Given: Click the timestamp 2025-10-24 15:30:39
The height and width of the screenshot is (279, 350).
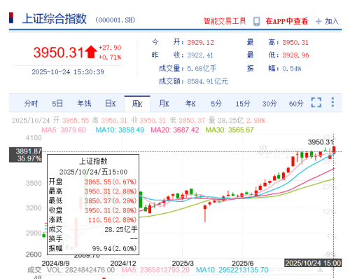Looking at the screenshot, I should pyautogui.click(x=68, y=72).
